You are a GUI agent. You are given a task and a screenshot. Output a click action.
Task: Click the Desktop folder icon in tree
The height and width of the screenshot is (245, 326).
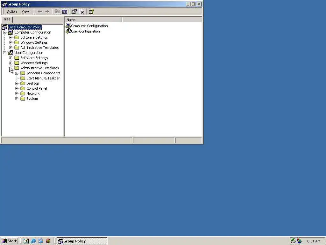(x=23, y=83)
